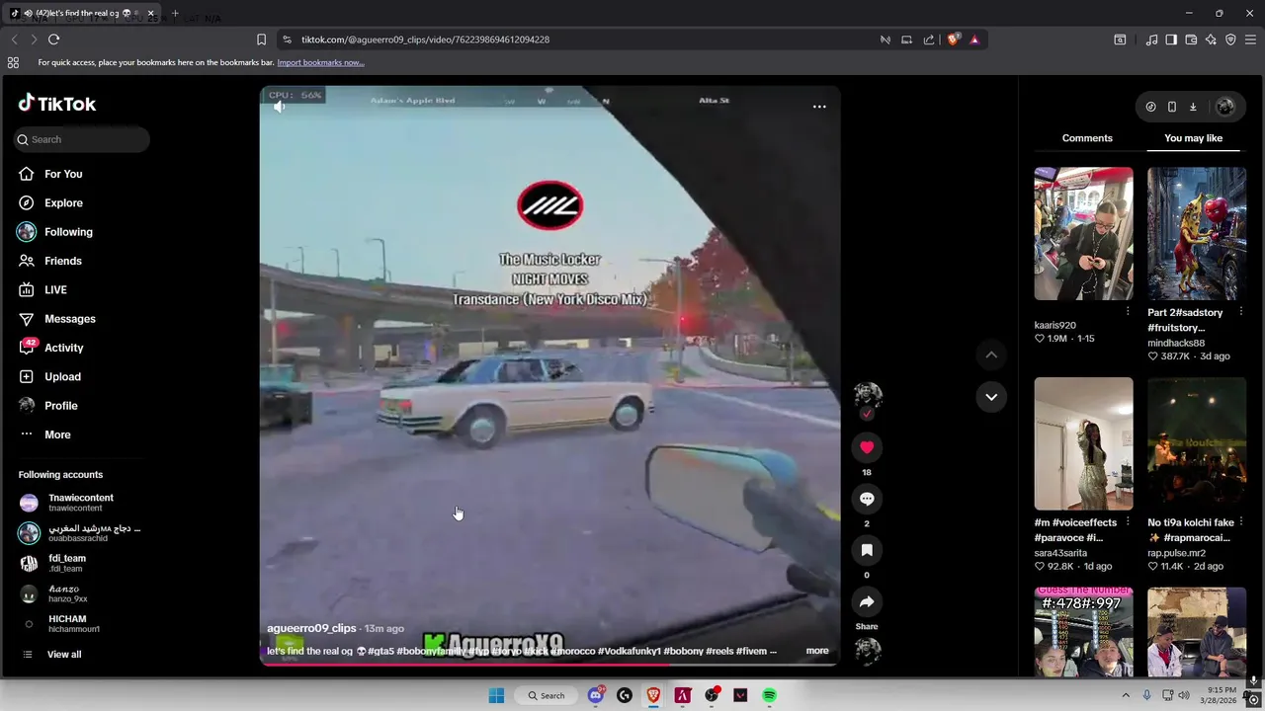
Task: Click the TikTok logo
Action: click(x=57, y=104)
